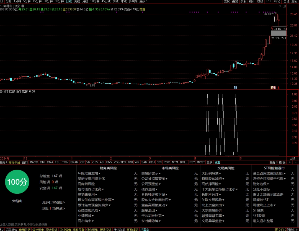Open the 画线 drawing tools

coord(260,1)
